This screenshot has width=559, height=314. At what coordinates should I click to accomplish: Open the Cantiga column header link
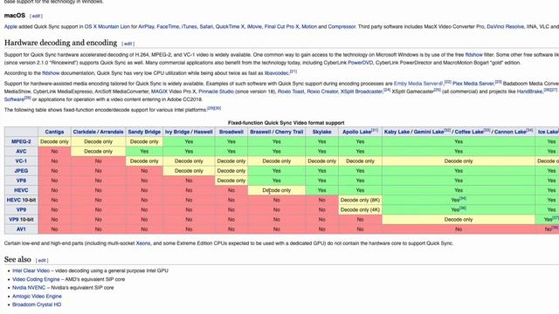[x=54, y=132]
